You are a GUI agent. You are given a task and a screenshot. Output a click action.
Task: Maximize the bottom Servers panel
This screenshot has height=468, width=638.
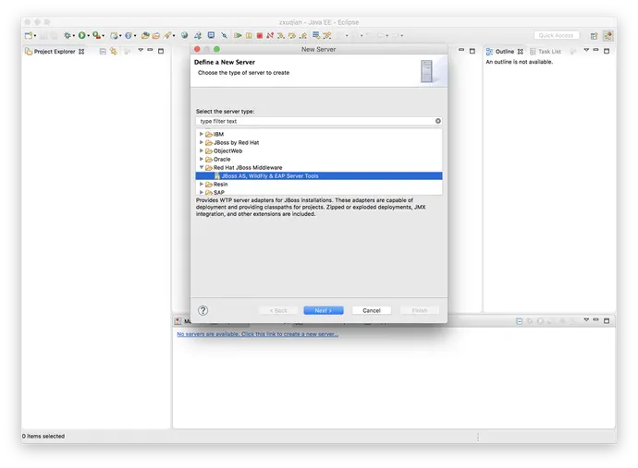click(607, 320)
